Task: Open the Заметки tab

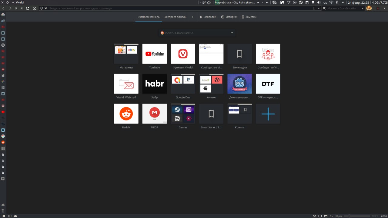Action: coord(249,17)
